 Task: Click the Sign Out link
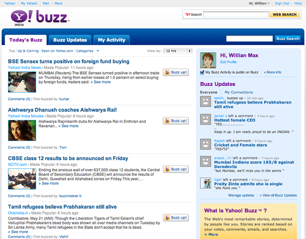pos(282,3)
